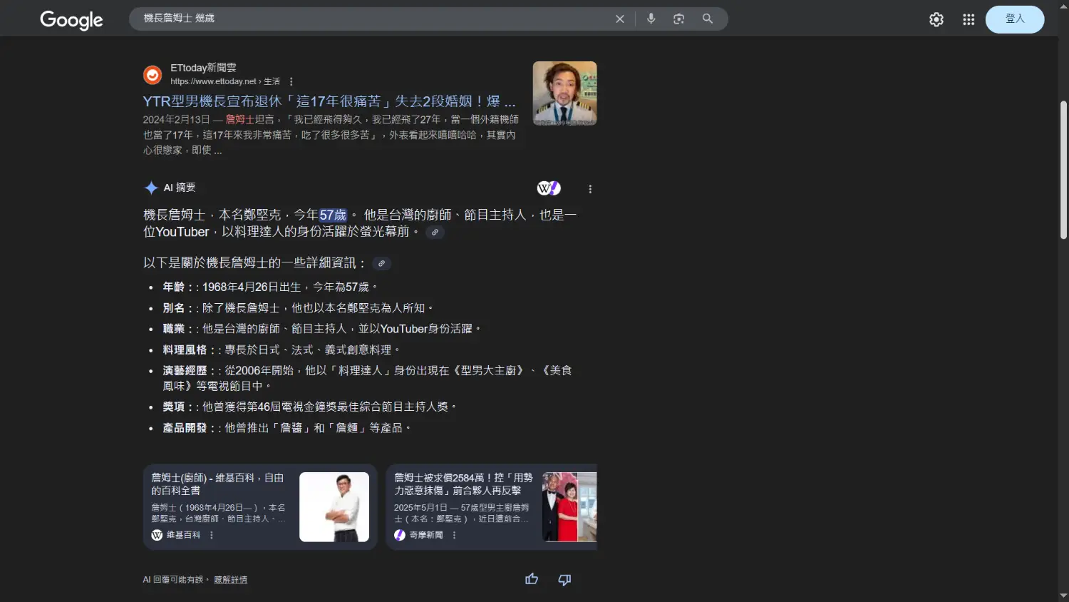Open source link icon after first paragraph
The image size is (1069, 602).
point(435,233)
